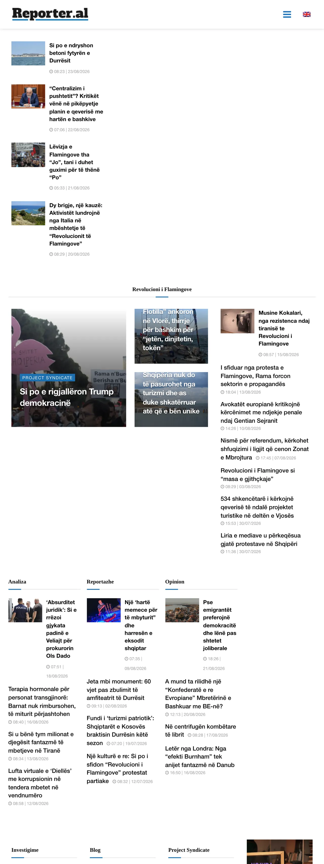Click the clock icon beside 08:23 timestamp
This screenshot has width=324, height=864.
tap(51, 71)
